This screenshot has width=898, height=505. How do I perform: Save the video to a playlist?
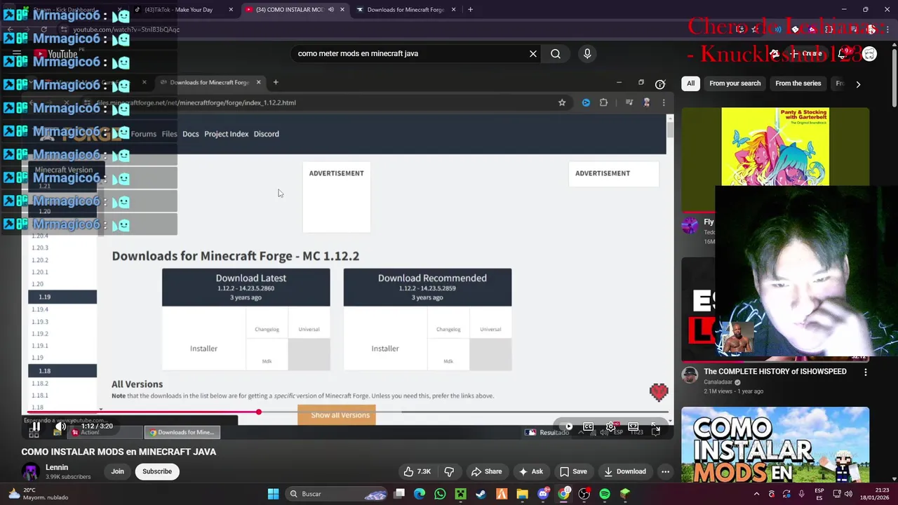573,471
